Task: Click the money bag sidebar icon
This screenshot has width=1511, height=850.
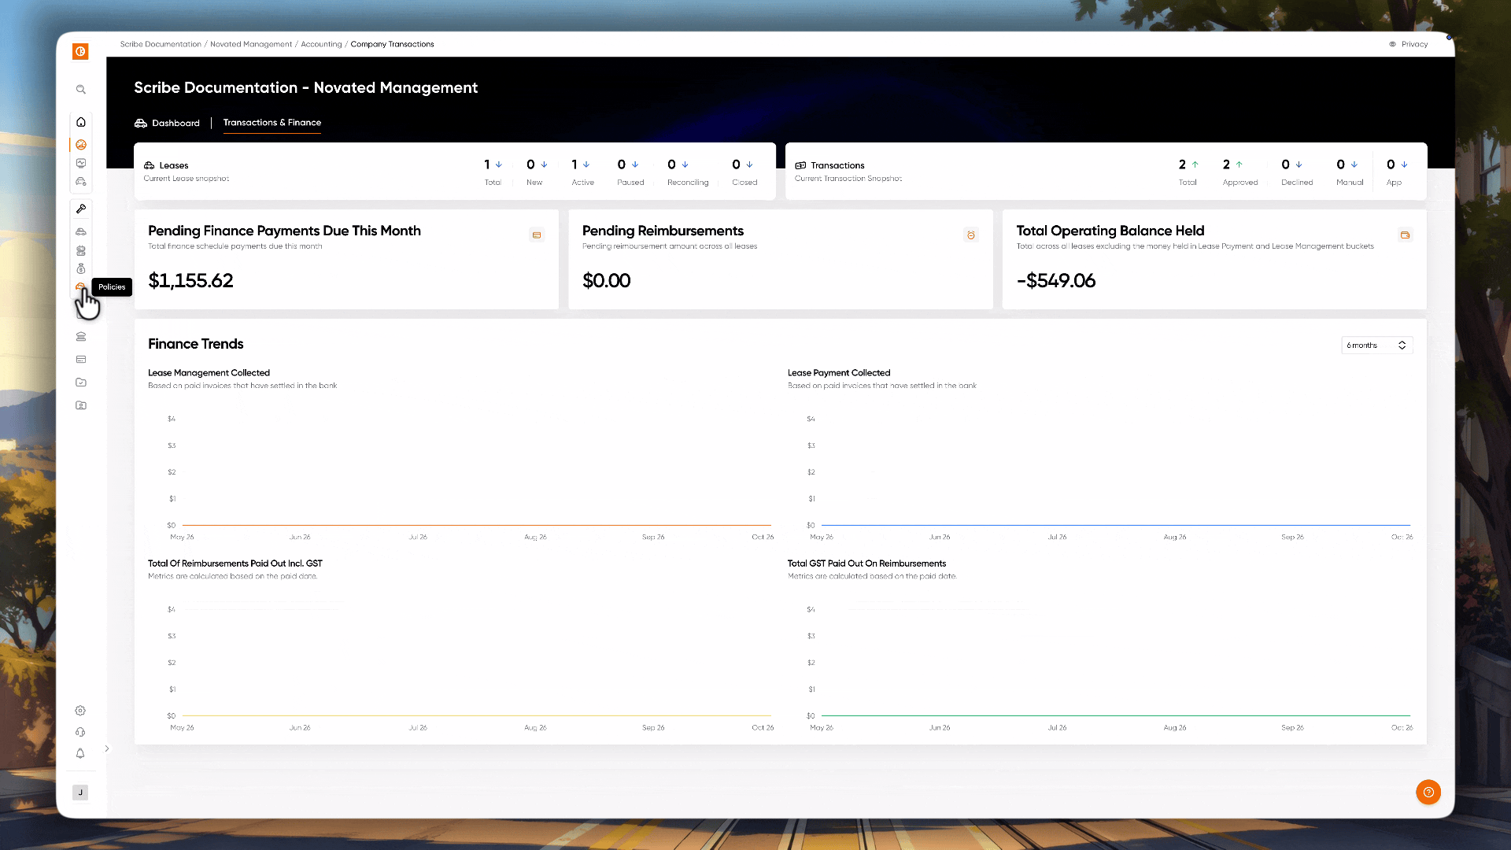Action: coord(80,269)
